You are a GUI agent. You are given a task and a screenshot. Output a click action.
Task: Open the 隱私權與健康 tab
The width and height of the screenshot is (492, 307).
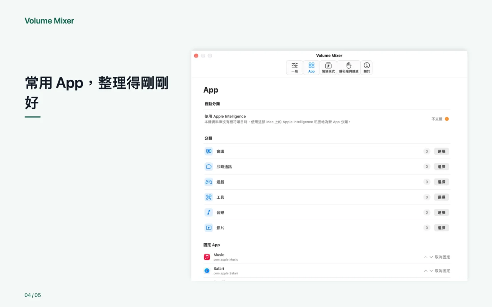pos(349,68)
